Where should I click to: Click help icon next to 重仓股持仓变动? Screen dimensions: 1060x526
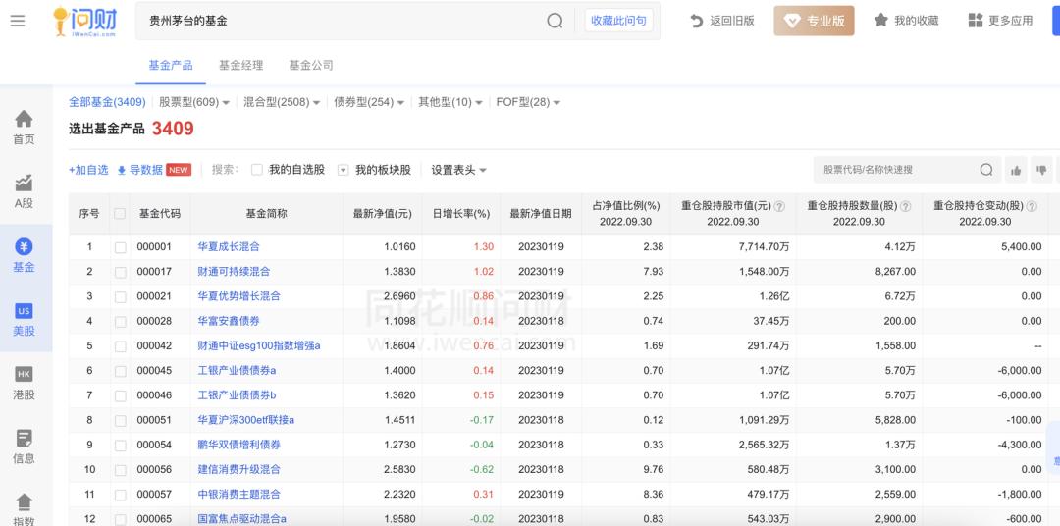pyautogui.click(x=1032, y=206)
